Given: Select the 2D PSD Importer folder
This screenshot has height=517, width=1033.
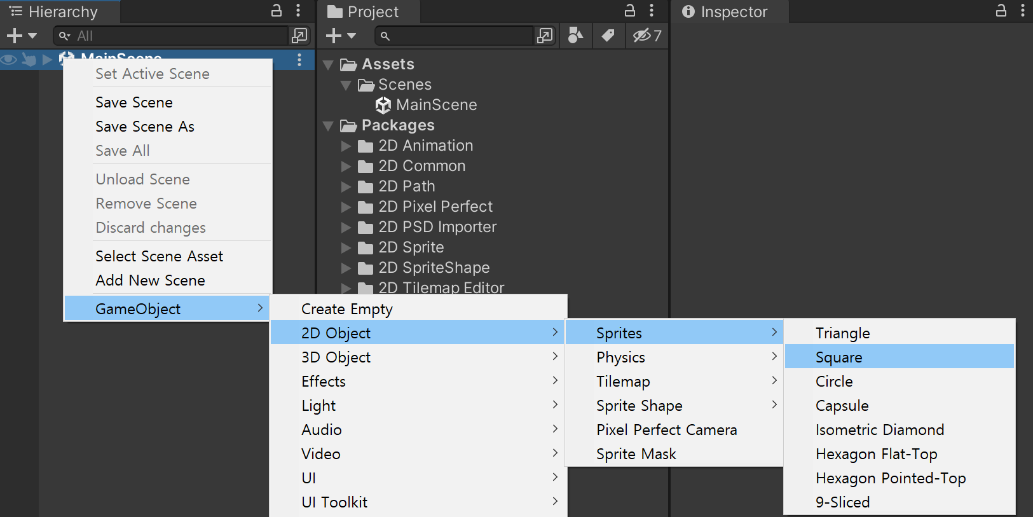Looking at the screenshot, I should 427,227.
